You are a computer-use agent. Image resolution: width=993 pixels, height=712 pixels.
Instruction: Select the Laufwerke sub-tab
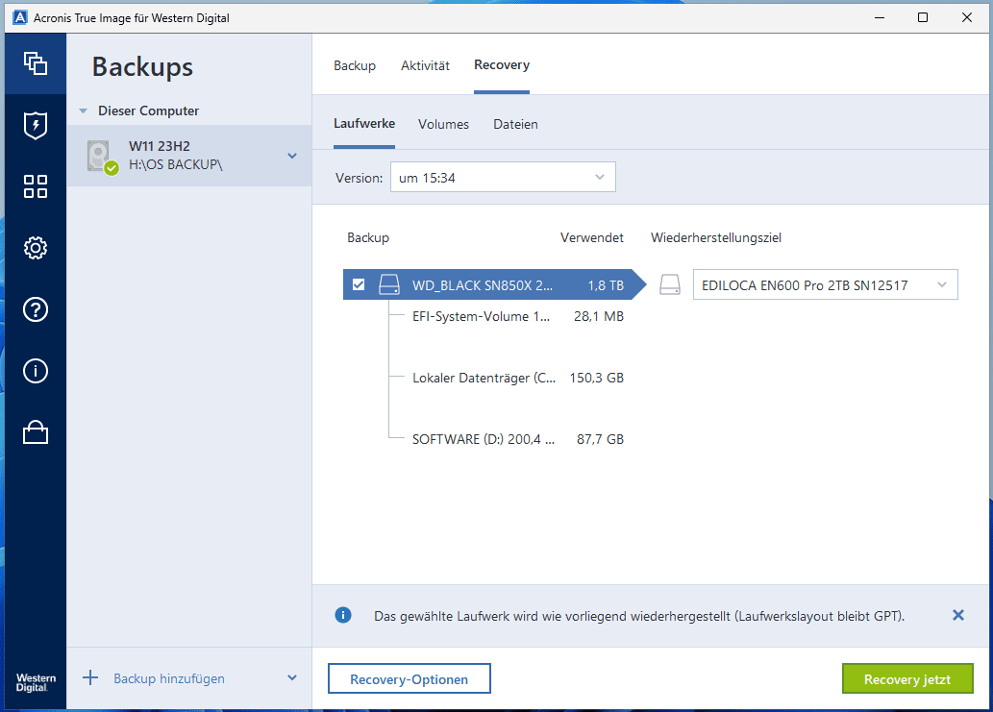[364, 123]
